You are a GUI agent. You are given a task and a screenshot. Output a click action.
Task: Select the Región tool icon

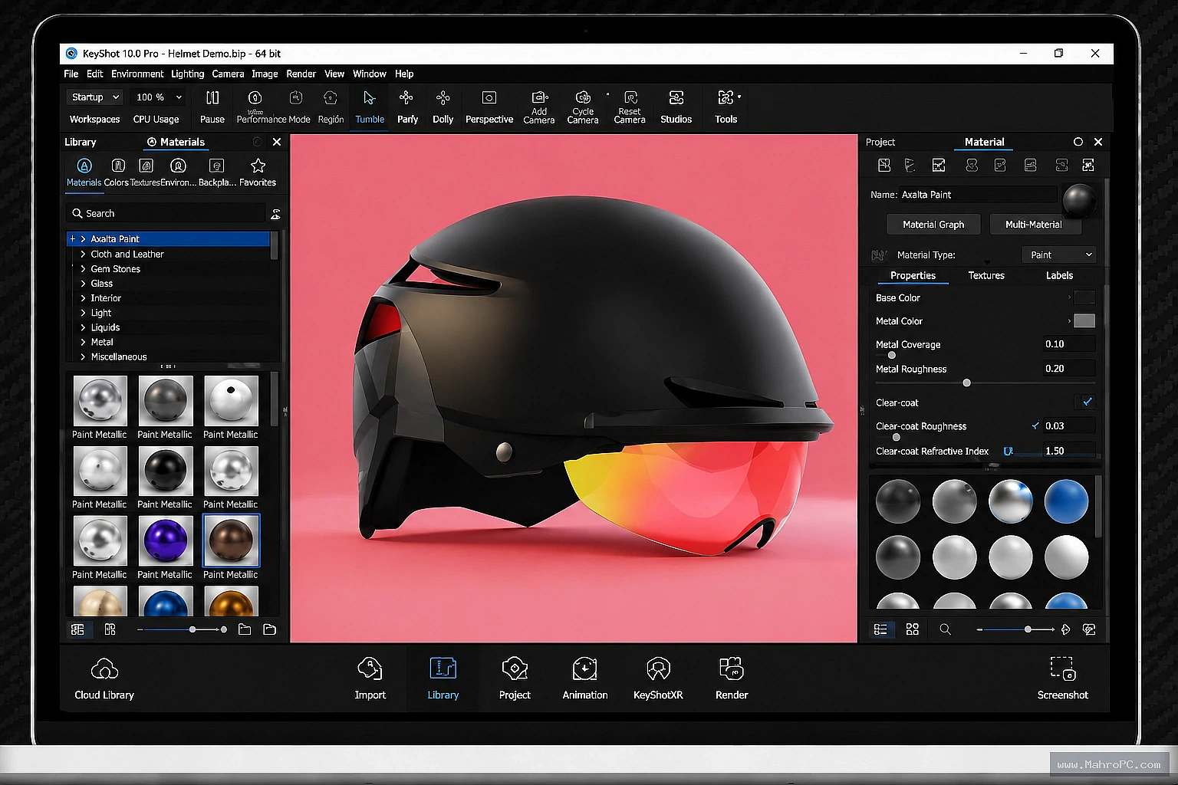331,98
